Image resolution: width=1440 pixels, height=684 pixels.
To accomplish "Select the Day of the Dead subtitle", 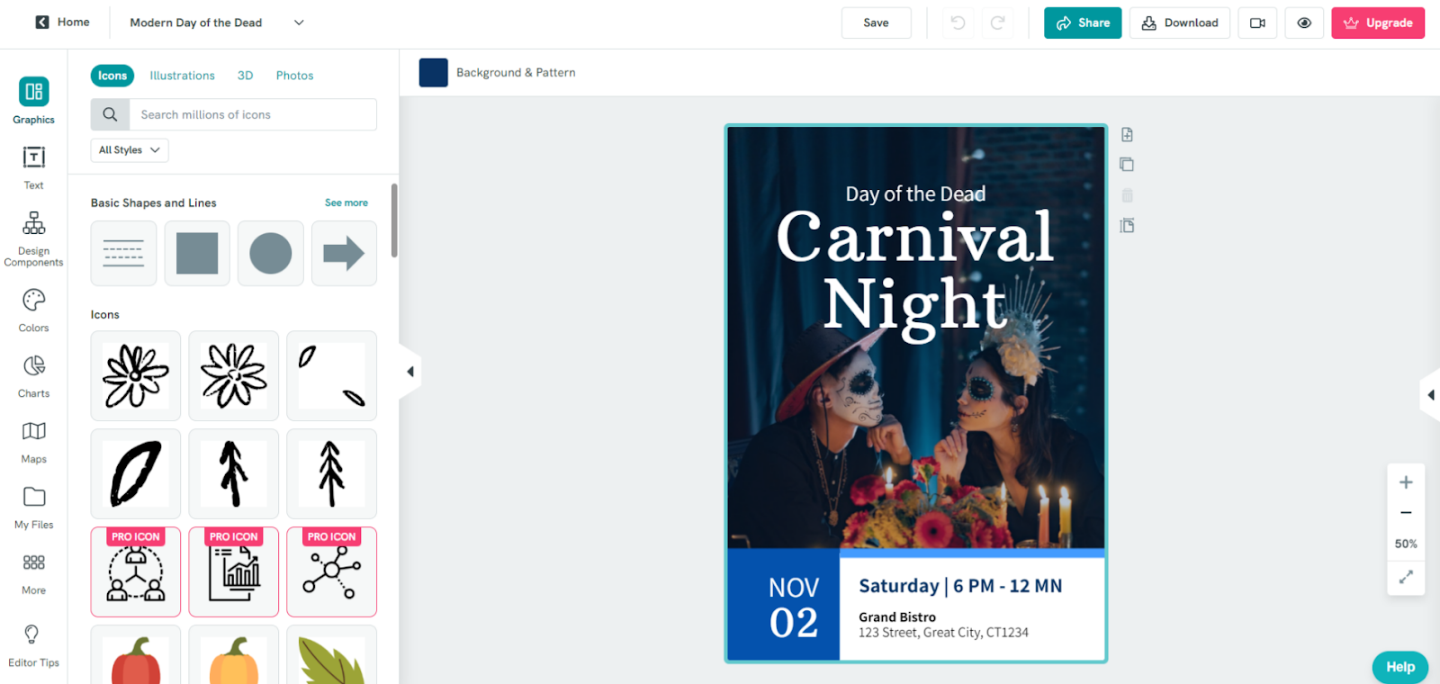I will click(915, 193).
